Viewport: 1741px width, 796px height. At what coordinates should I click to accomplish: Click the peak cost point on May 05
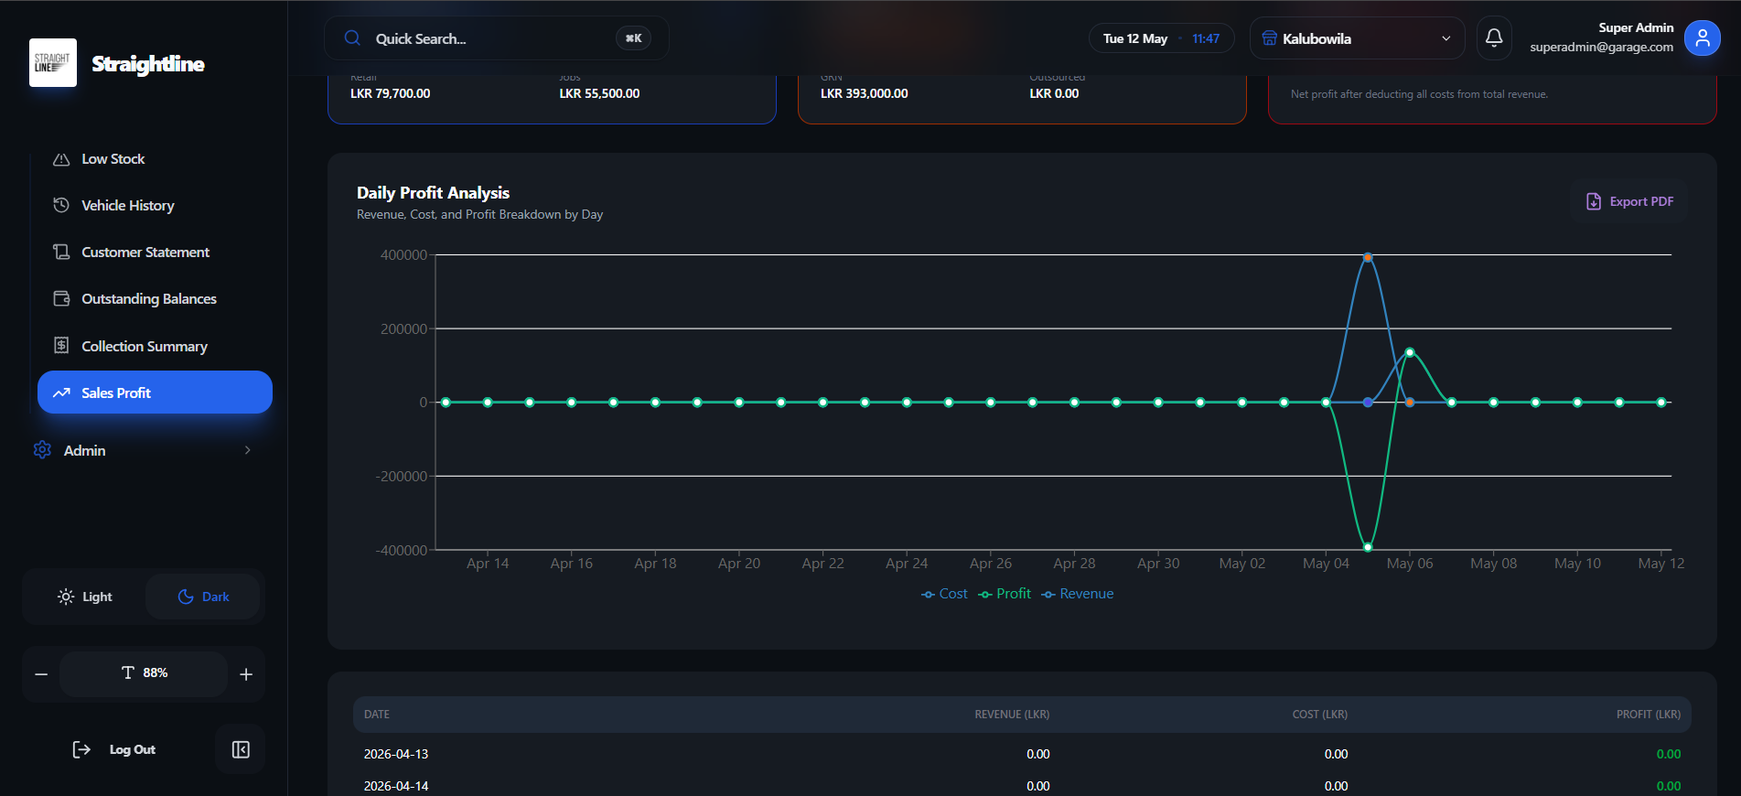tap(1368, 258)
